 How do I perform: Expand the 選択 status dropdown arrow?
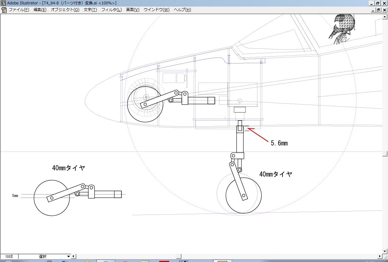point(68,256)
